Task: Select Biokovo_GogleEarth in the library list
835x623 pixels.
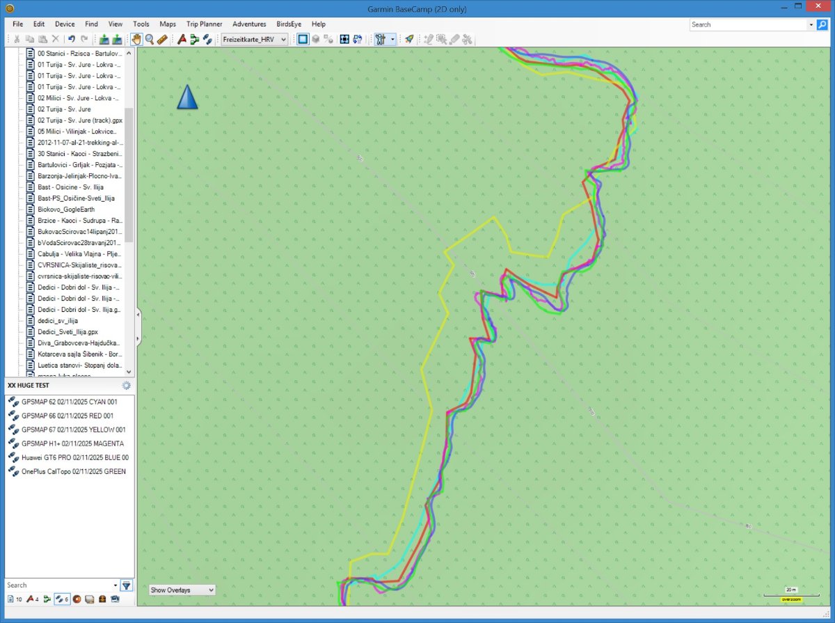Action: click(x=66, y=210)
